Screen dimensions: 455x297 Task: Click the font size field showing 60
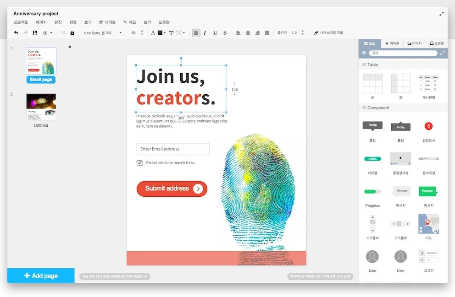(x=133, y=32)
